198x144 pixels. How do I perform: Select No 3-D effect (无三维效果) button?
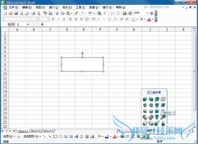[154, 92]
